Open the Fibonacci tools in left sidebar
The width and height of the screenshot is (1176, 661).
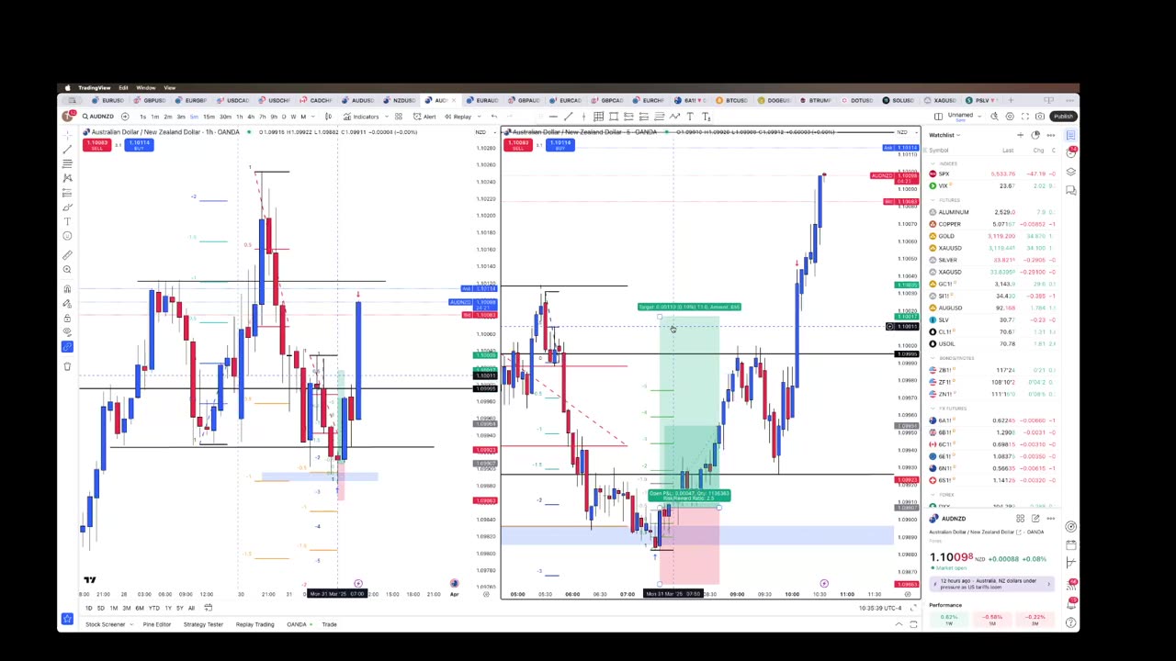click(x=67, y=163)
